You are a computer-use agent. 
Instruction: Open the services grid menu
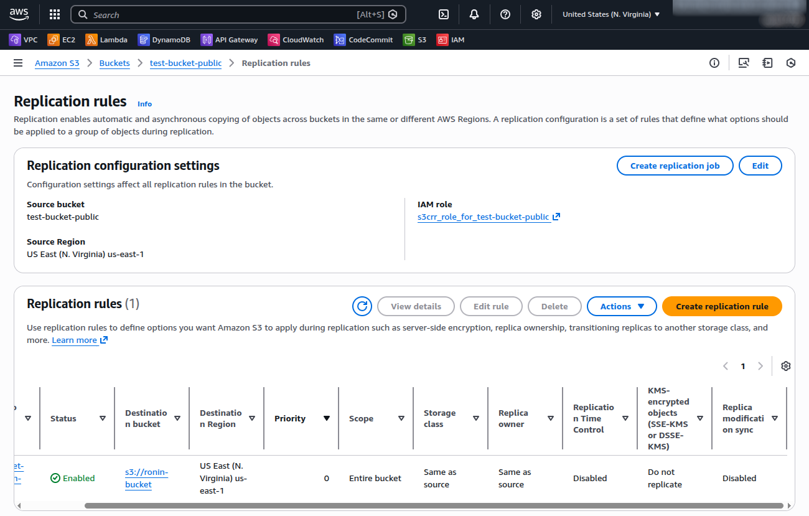[55, 14]
